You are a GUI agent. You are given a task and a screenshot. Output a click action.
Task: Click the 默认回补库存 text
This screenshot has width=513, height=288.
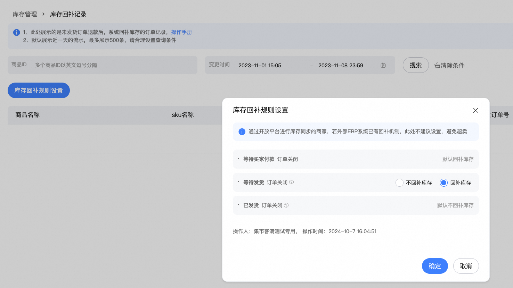[458, 159]
